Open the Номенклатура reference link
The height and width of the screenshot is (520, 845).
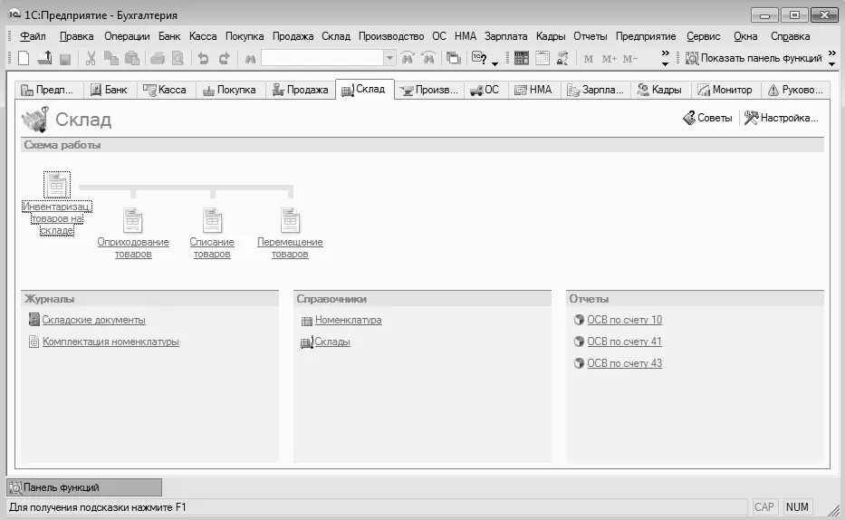(x=348, y=320)
